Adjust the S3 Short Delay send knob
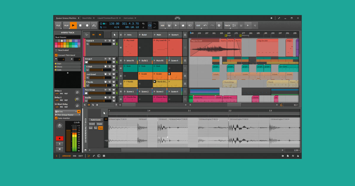The height and width of the screenshot is (186, 355). tap(77, 105)
